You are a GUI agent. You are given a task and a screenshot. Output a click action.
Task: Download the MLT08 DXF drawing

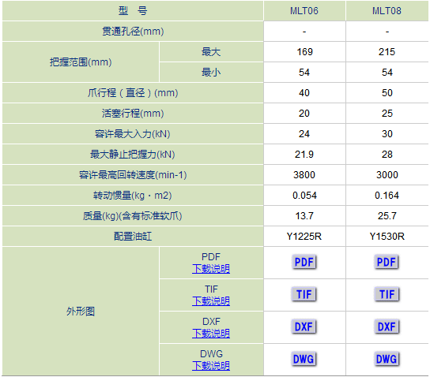coord(387,327)
